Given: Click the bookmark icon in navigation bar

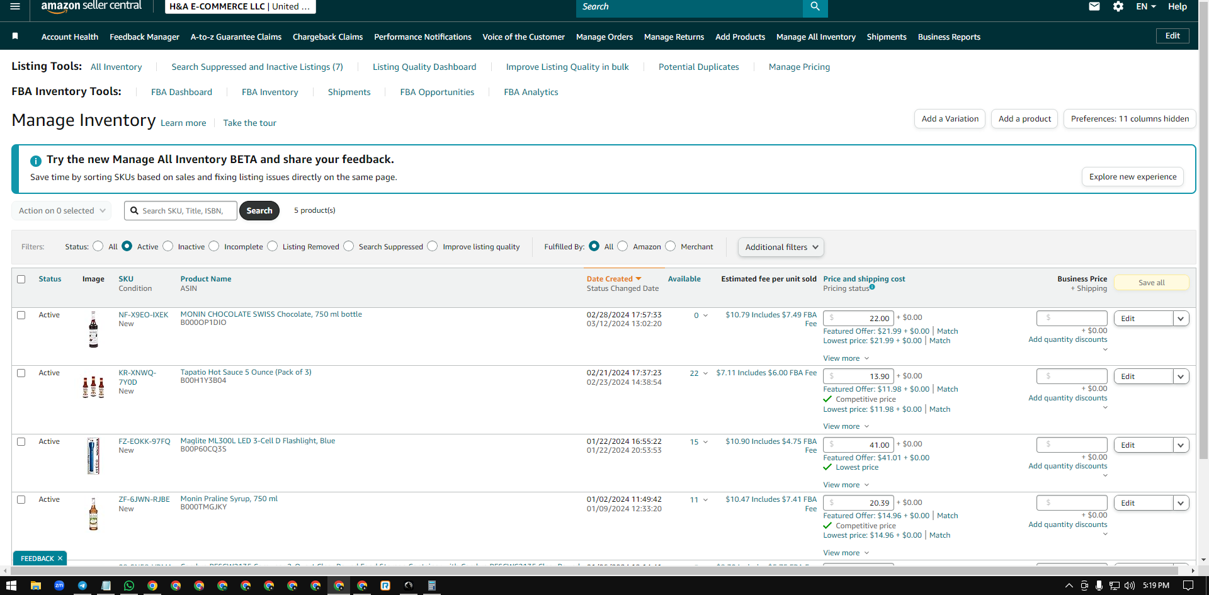Looking at the screenshot, I should 15,37.
